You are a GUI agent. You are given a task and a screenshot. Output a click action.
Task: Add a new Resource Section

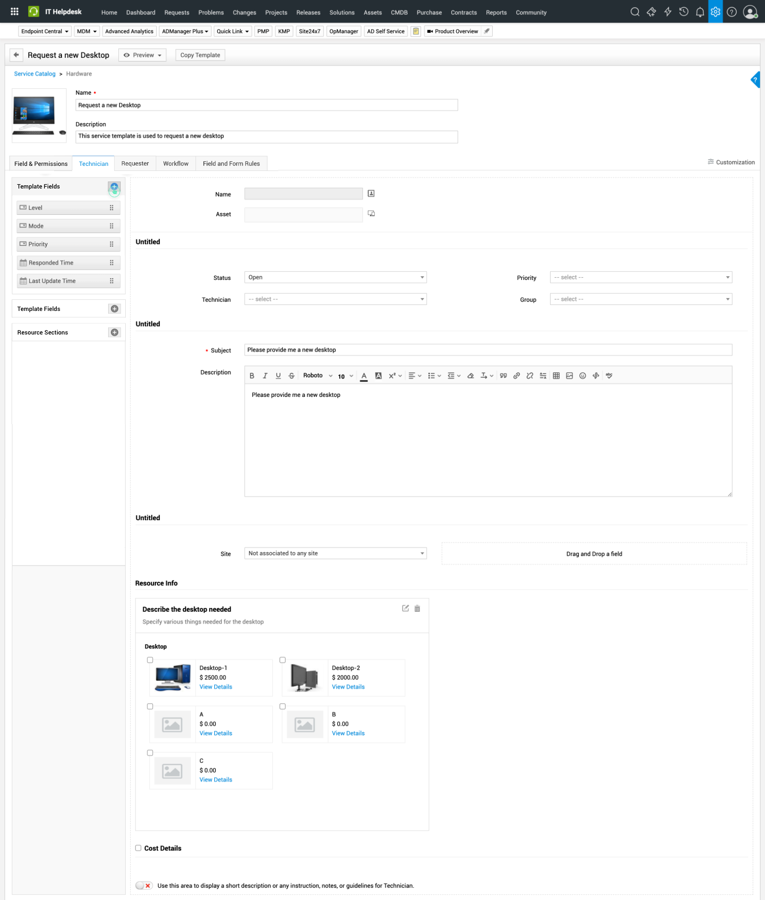pyautogui.click(x=115, y=333)
